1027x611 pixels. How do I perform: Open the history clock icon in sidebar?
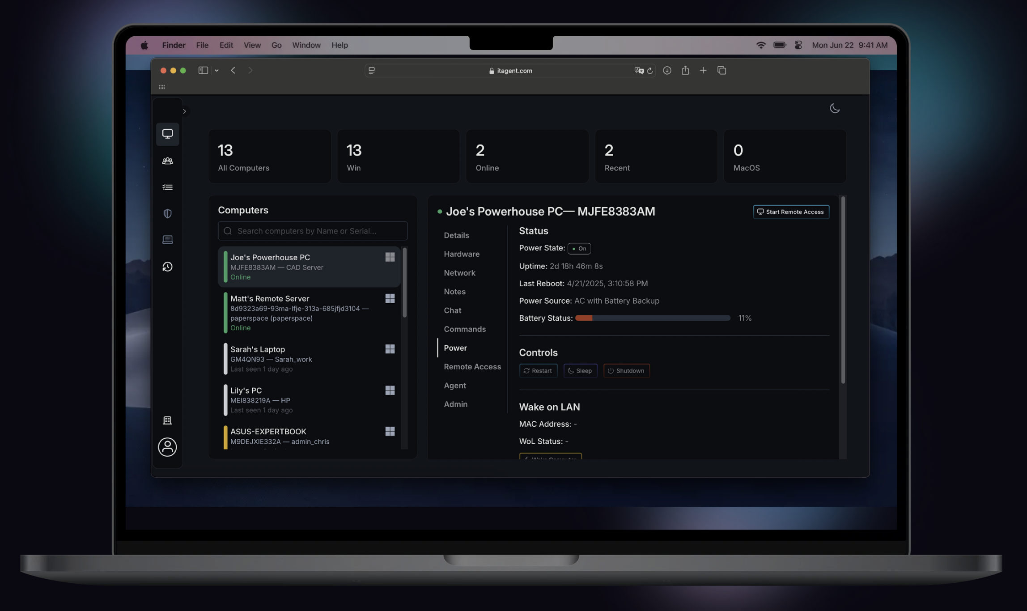pyautogui.click(x=167, y=267)
